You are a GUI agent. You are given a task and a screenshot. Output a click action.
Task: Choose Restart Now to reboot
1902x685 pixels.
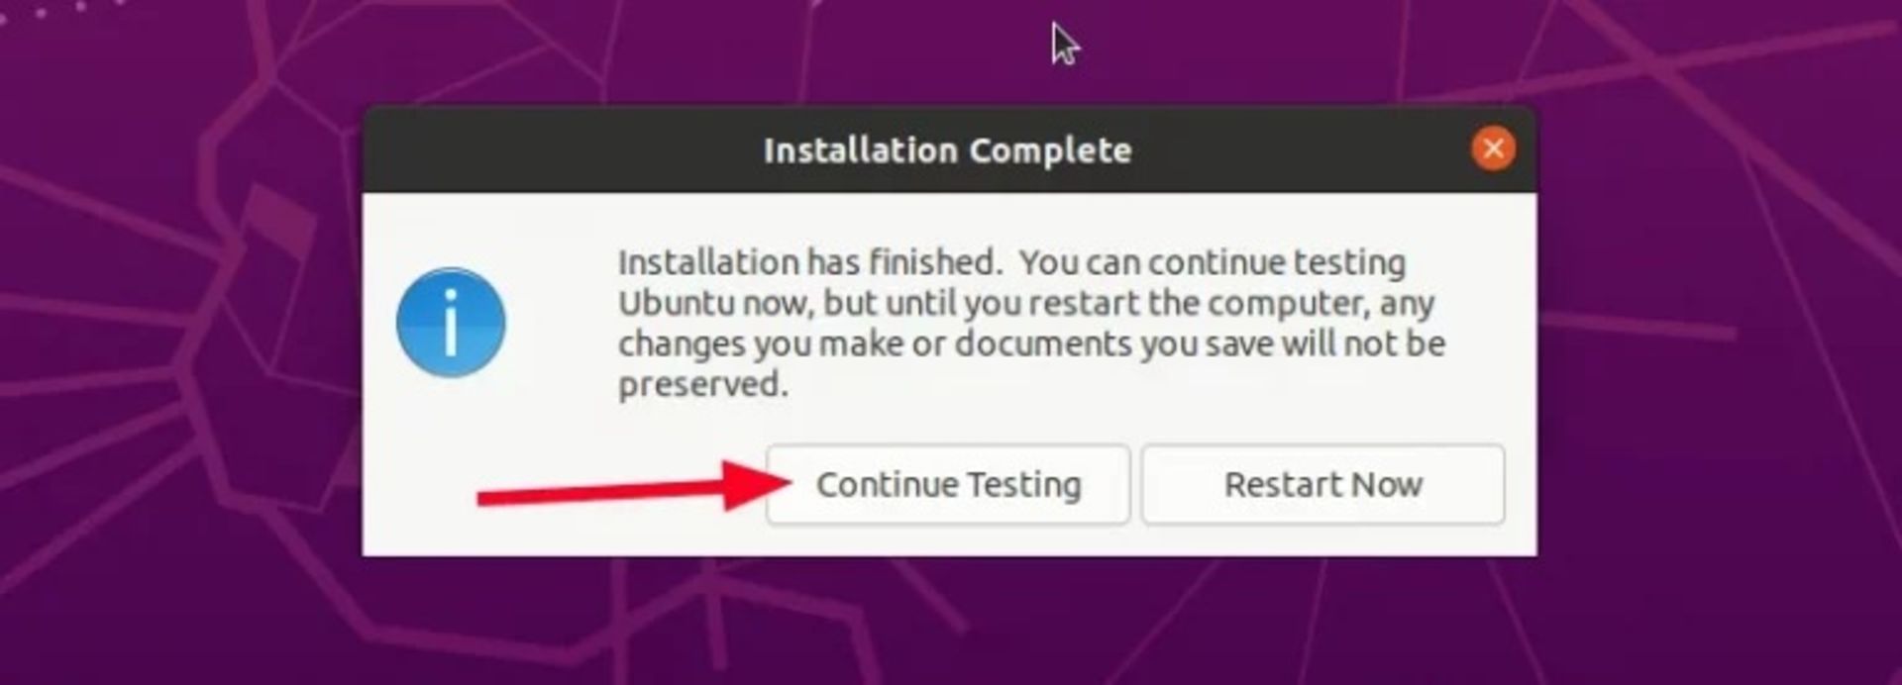click(1322, 484)
